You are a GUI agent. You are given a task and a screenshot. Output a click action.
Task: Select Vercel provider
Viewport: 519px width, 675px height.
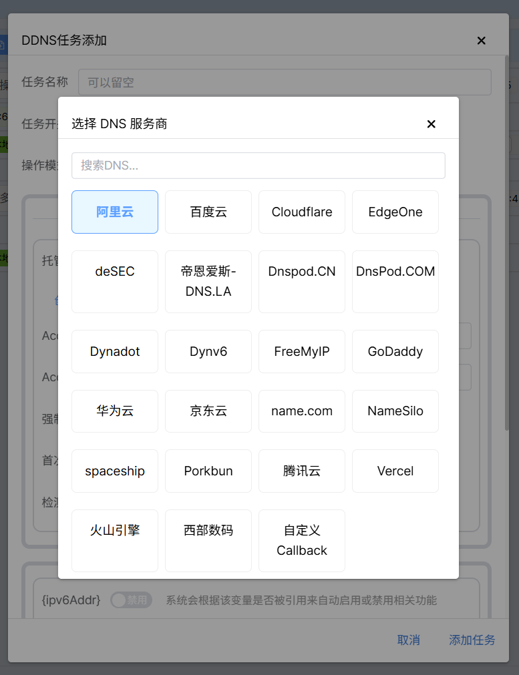coord(395,471)
